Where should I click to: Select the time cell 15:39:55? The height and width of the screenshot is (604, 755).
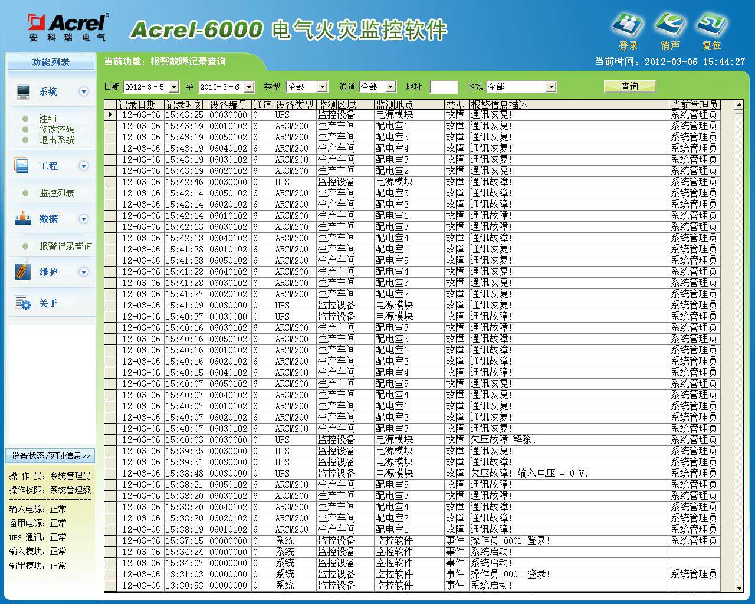(x=185, y=451)
